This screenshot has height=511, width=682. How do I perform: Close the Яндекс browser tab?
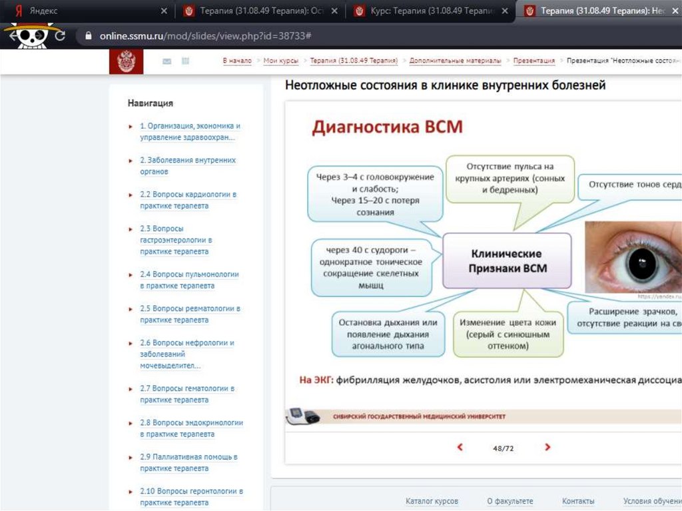pos(164,11)
